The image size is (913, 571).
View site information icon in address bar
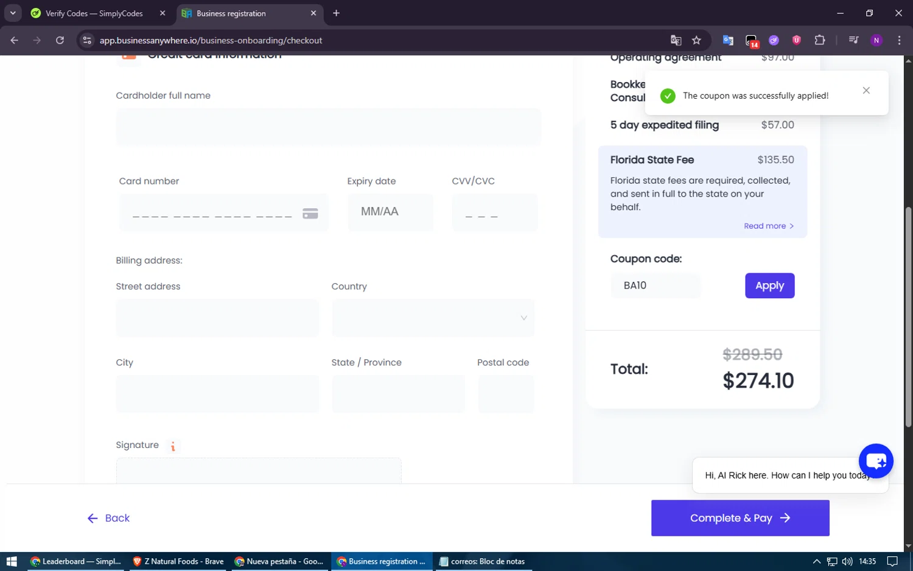87,40
